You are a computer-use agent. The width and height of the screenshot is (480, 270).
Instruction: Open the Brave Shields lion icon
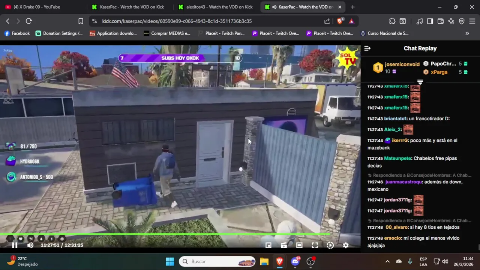coord(340,21)
